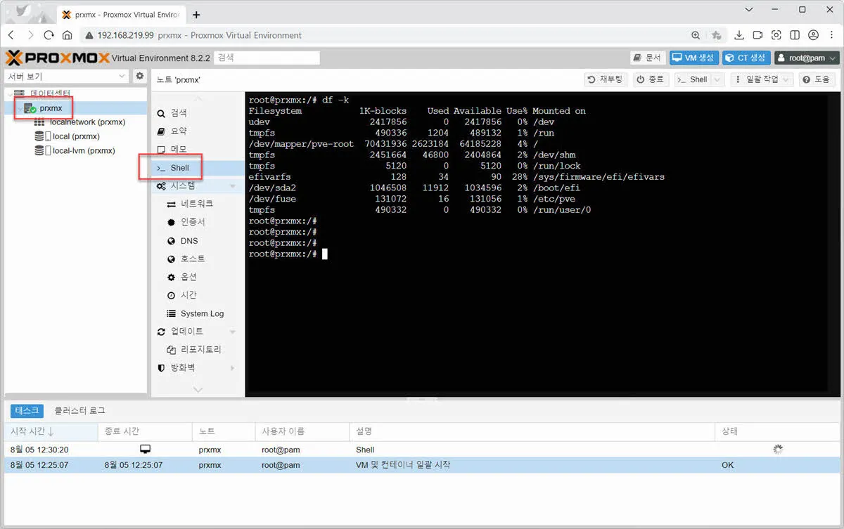Open the browser profile icon
The height and width of the screenshot is (529, 844).
[813, 35]
